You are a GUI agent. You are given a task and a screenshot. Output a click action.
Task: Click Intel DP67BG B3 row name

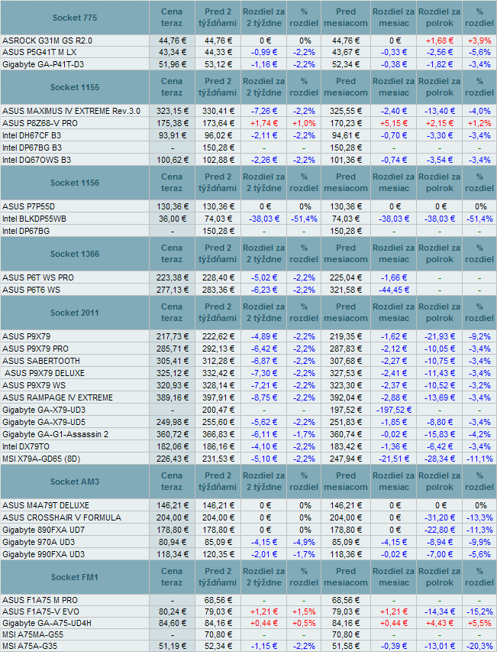[x=32, y=148]
